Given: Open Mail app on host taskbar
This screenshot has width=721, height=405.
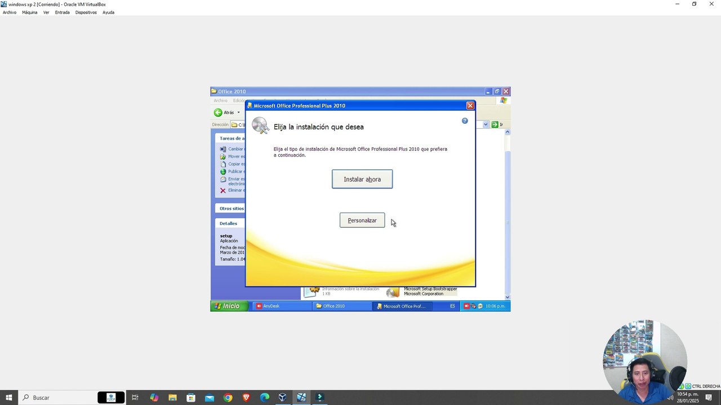Looking at the screenshot, I should [x=210, y=398].
